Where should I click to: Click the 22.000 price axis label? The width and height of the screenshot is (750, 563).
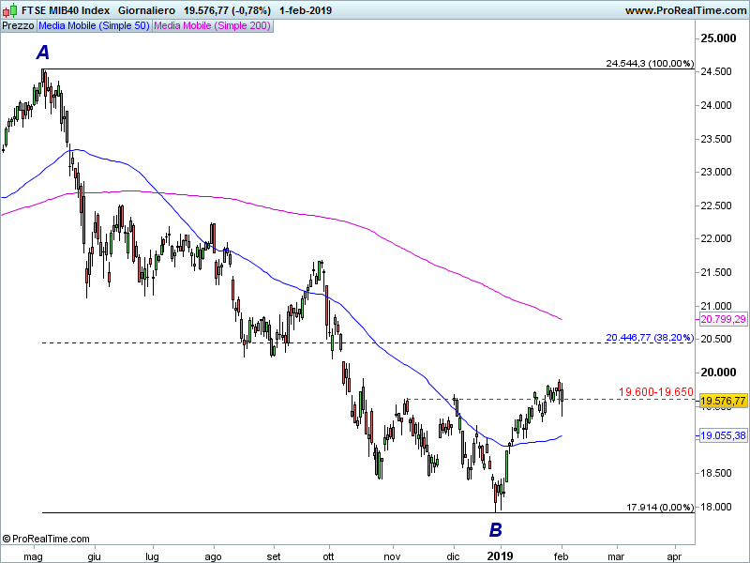coord(716,238)
